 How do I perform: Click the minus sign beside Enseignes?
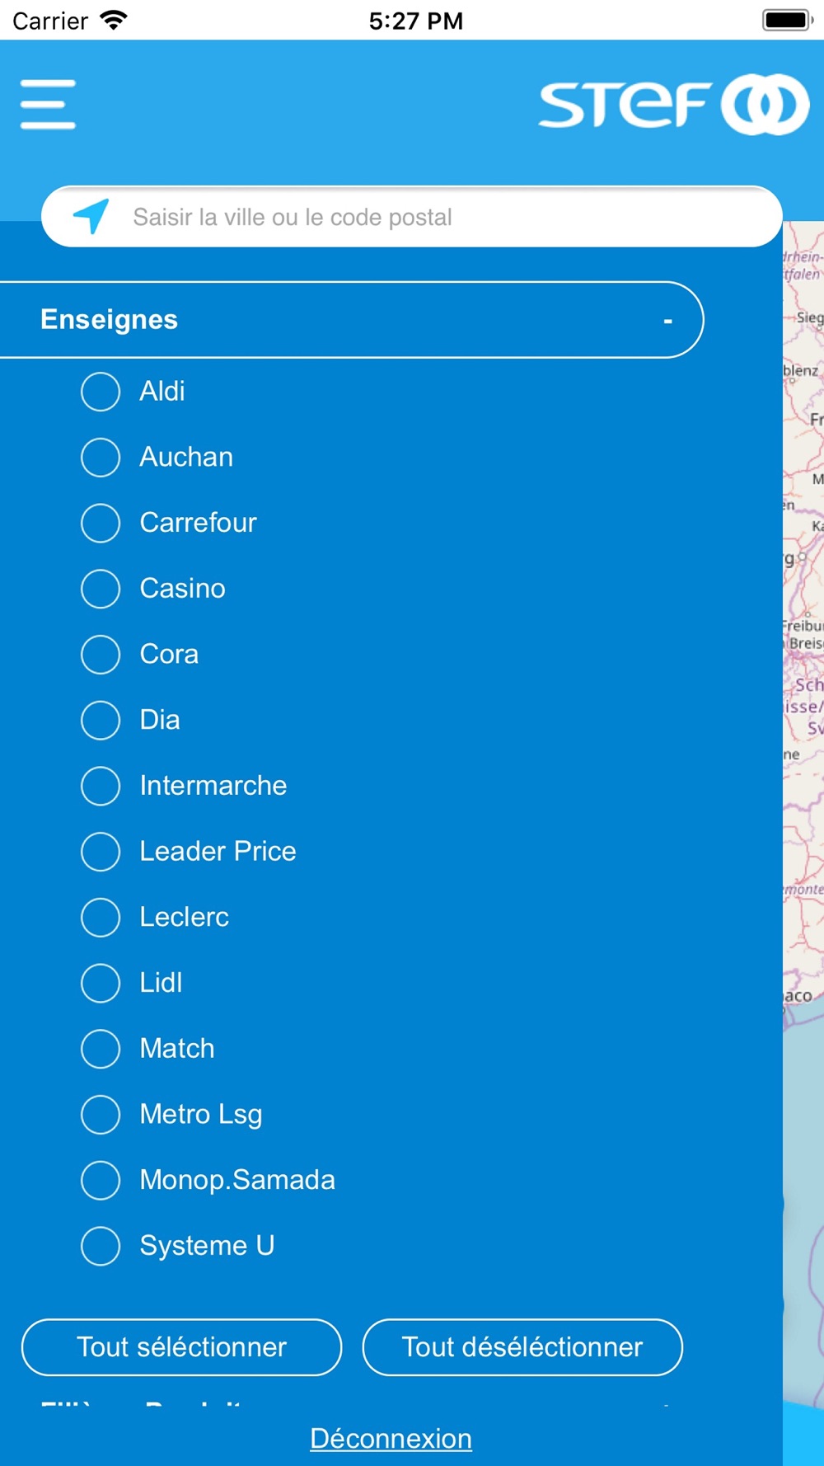point(668,321)
